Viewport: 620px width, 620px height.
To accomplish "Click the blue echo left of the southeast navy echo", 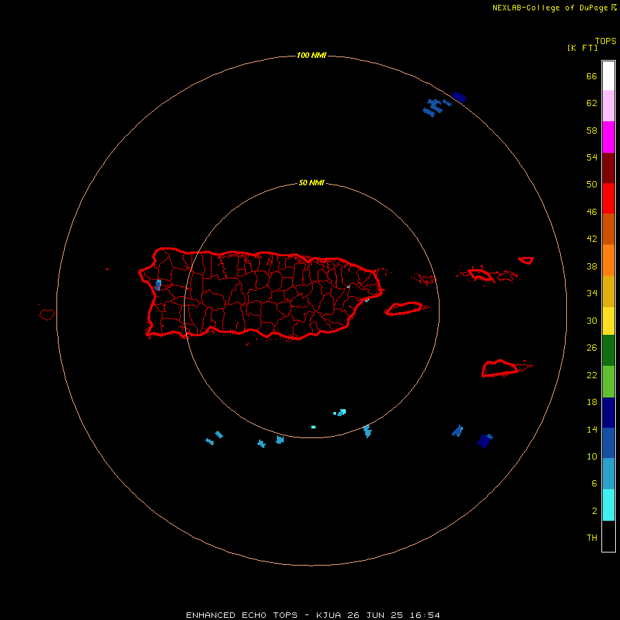I will click(x=457, y=431).
